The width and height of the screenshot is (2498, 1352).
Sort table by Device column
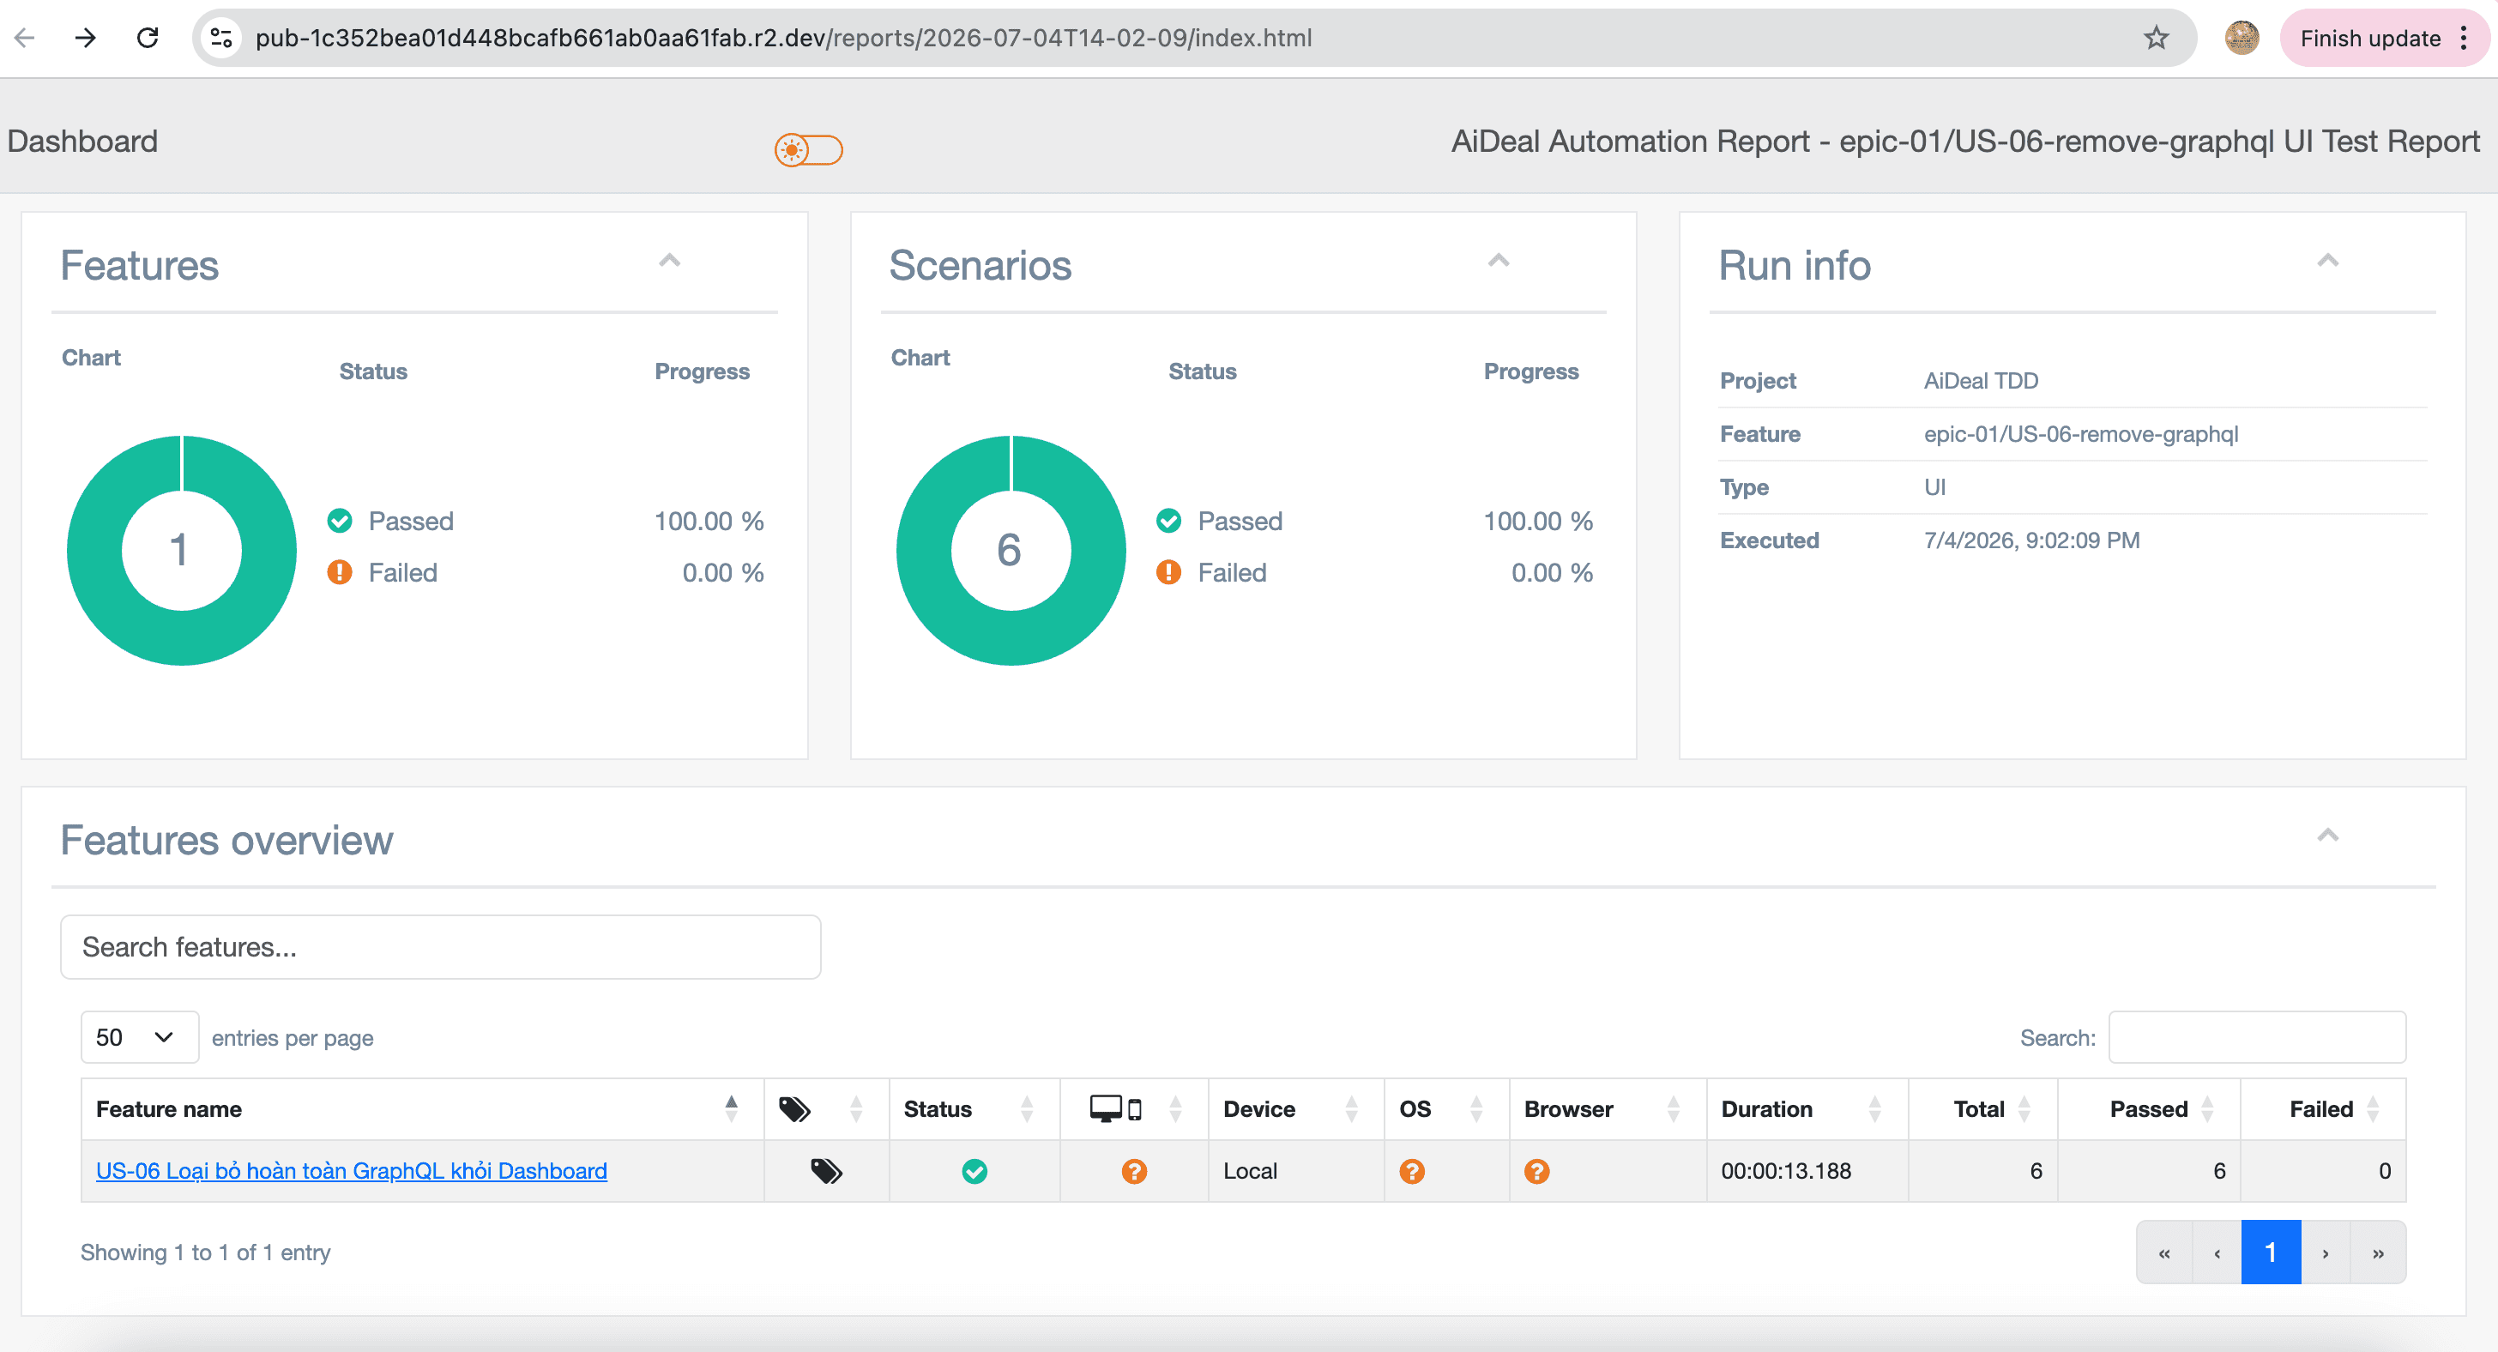pyautogui.click(x=1295, y=1108)
